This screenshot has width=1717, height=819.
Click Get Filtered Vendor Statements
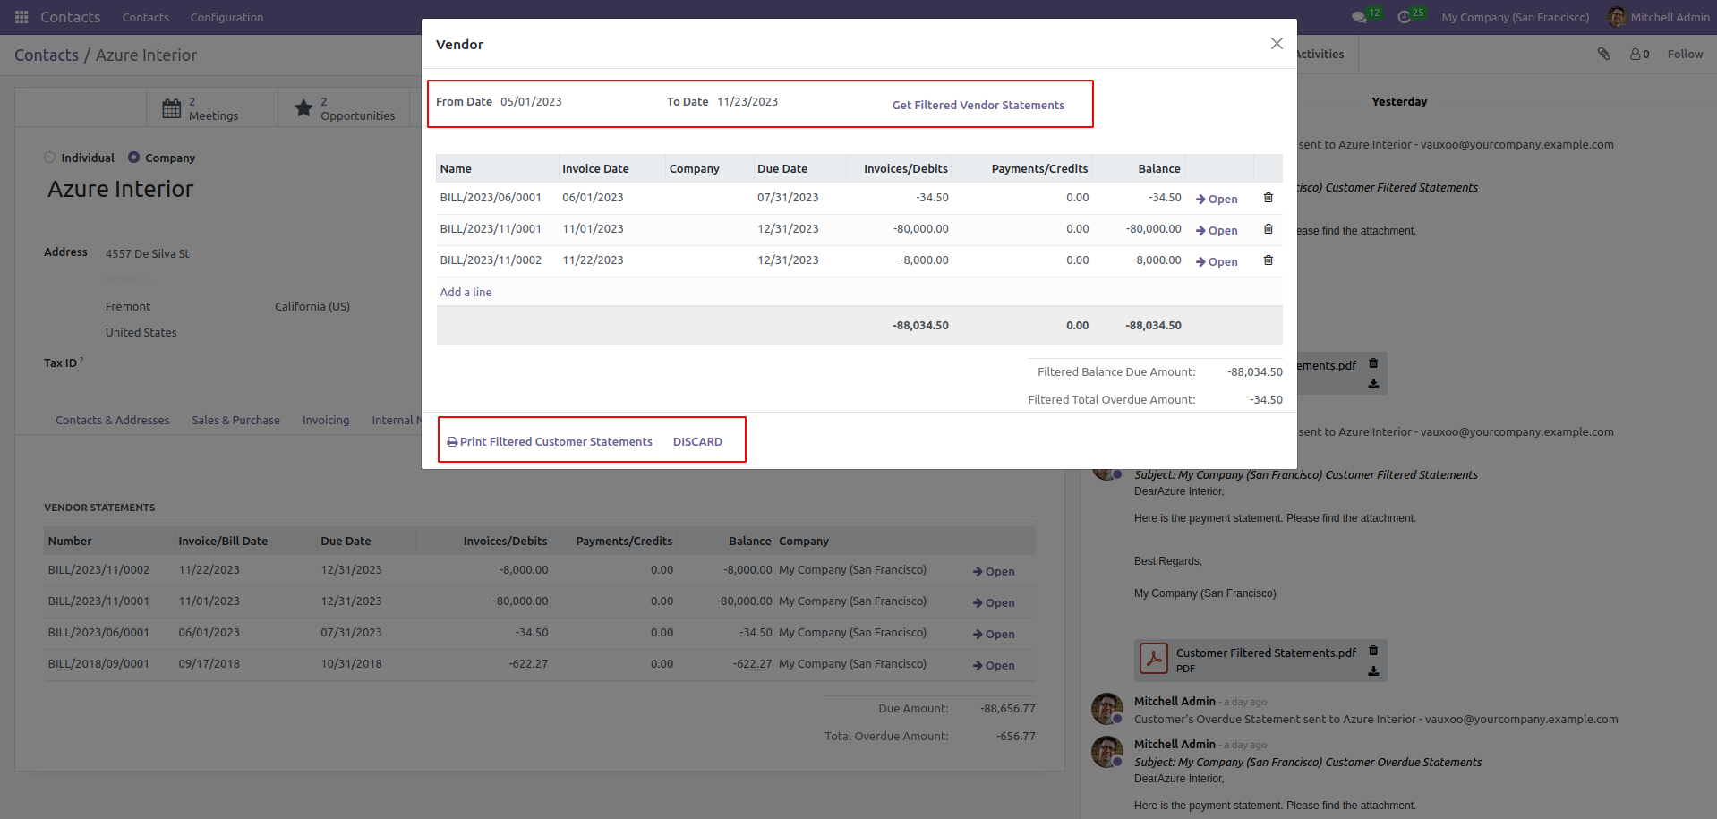[978, 105]
